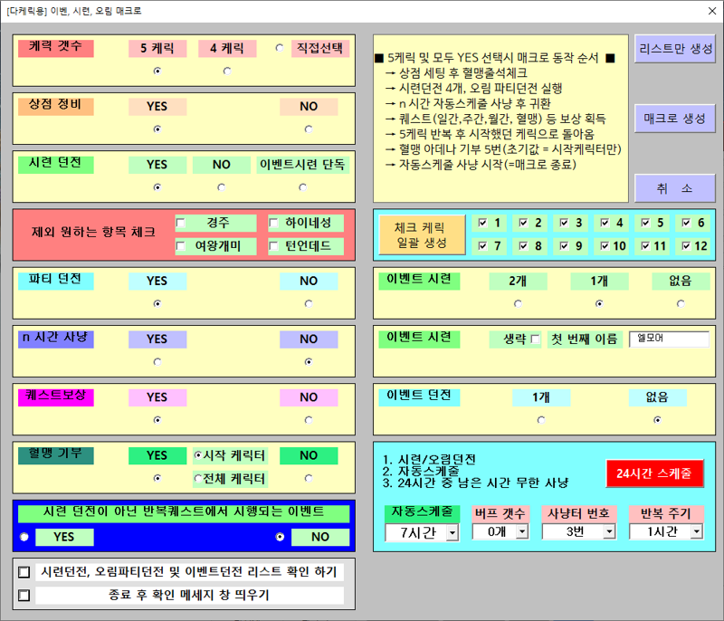
Task: Select 시작 케릭터 radio option
Action: coord(198,455)
